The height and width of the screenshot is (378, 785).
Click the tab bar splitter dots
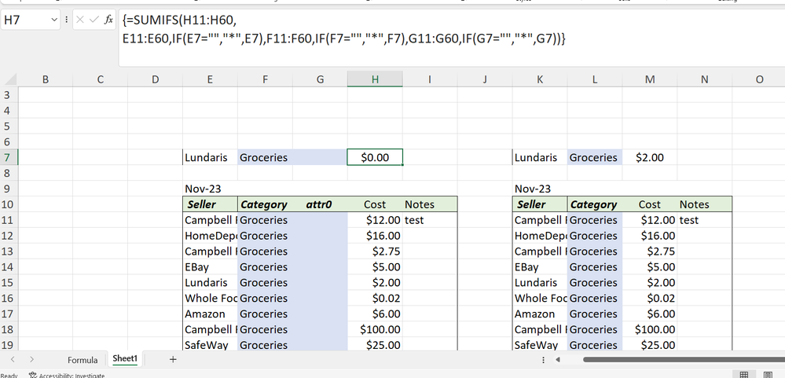(x=544, y=359)
